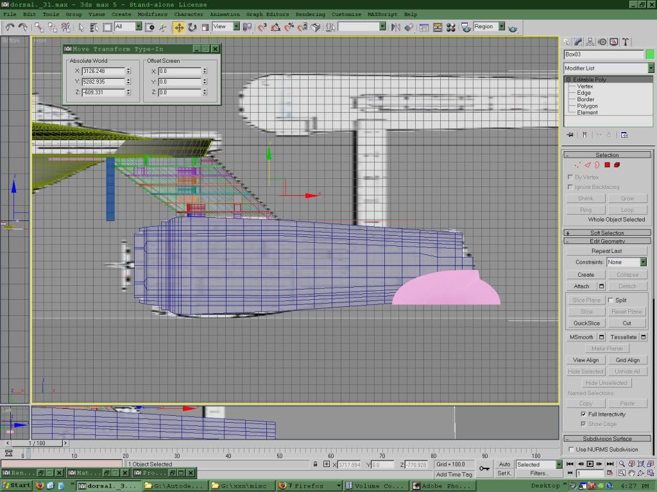This screenshot has height=492, width=657.
Task: Select the Element sub-object cube icon
Action: point(617,165)
